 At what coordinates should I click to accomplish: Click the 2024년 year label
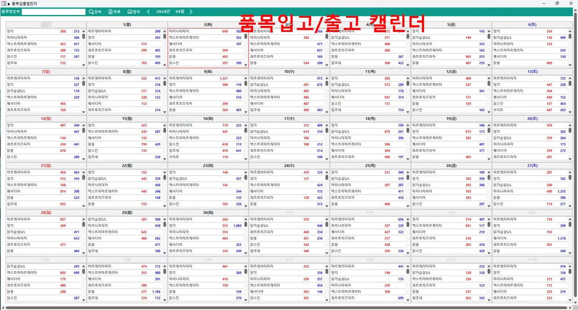(x=163, y=12)
